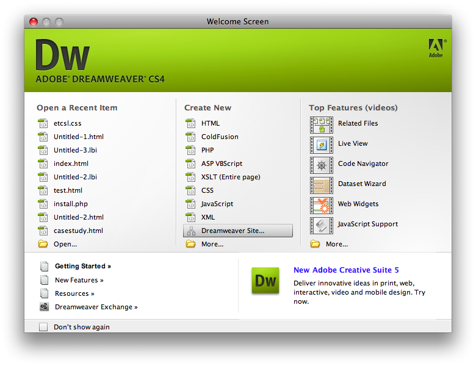Viewport: 476px width, 366px height.
Task: Click the Related Files video icon
Action: [321, 124]
